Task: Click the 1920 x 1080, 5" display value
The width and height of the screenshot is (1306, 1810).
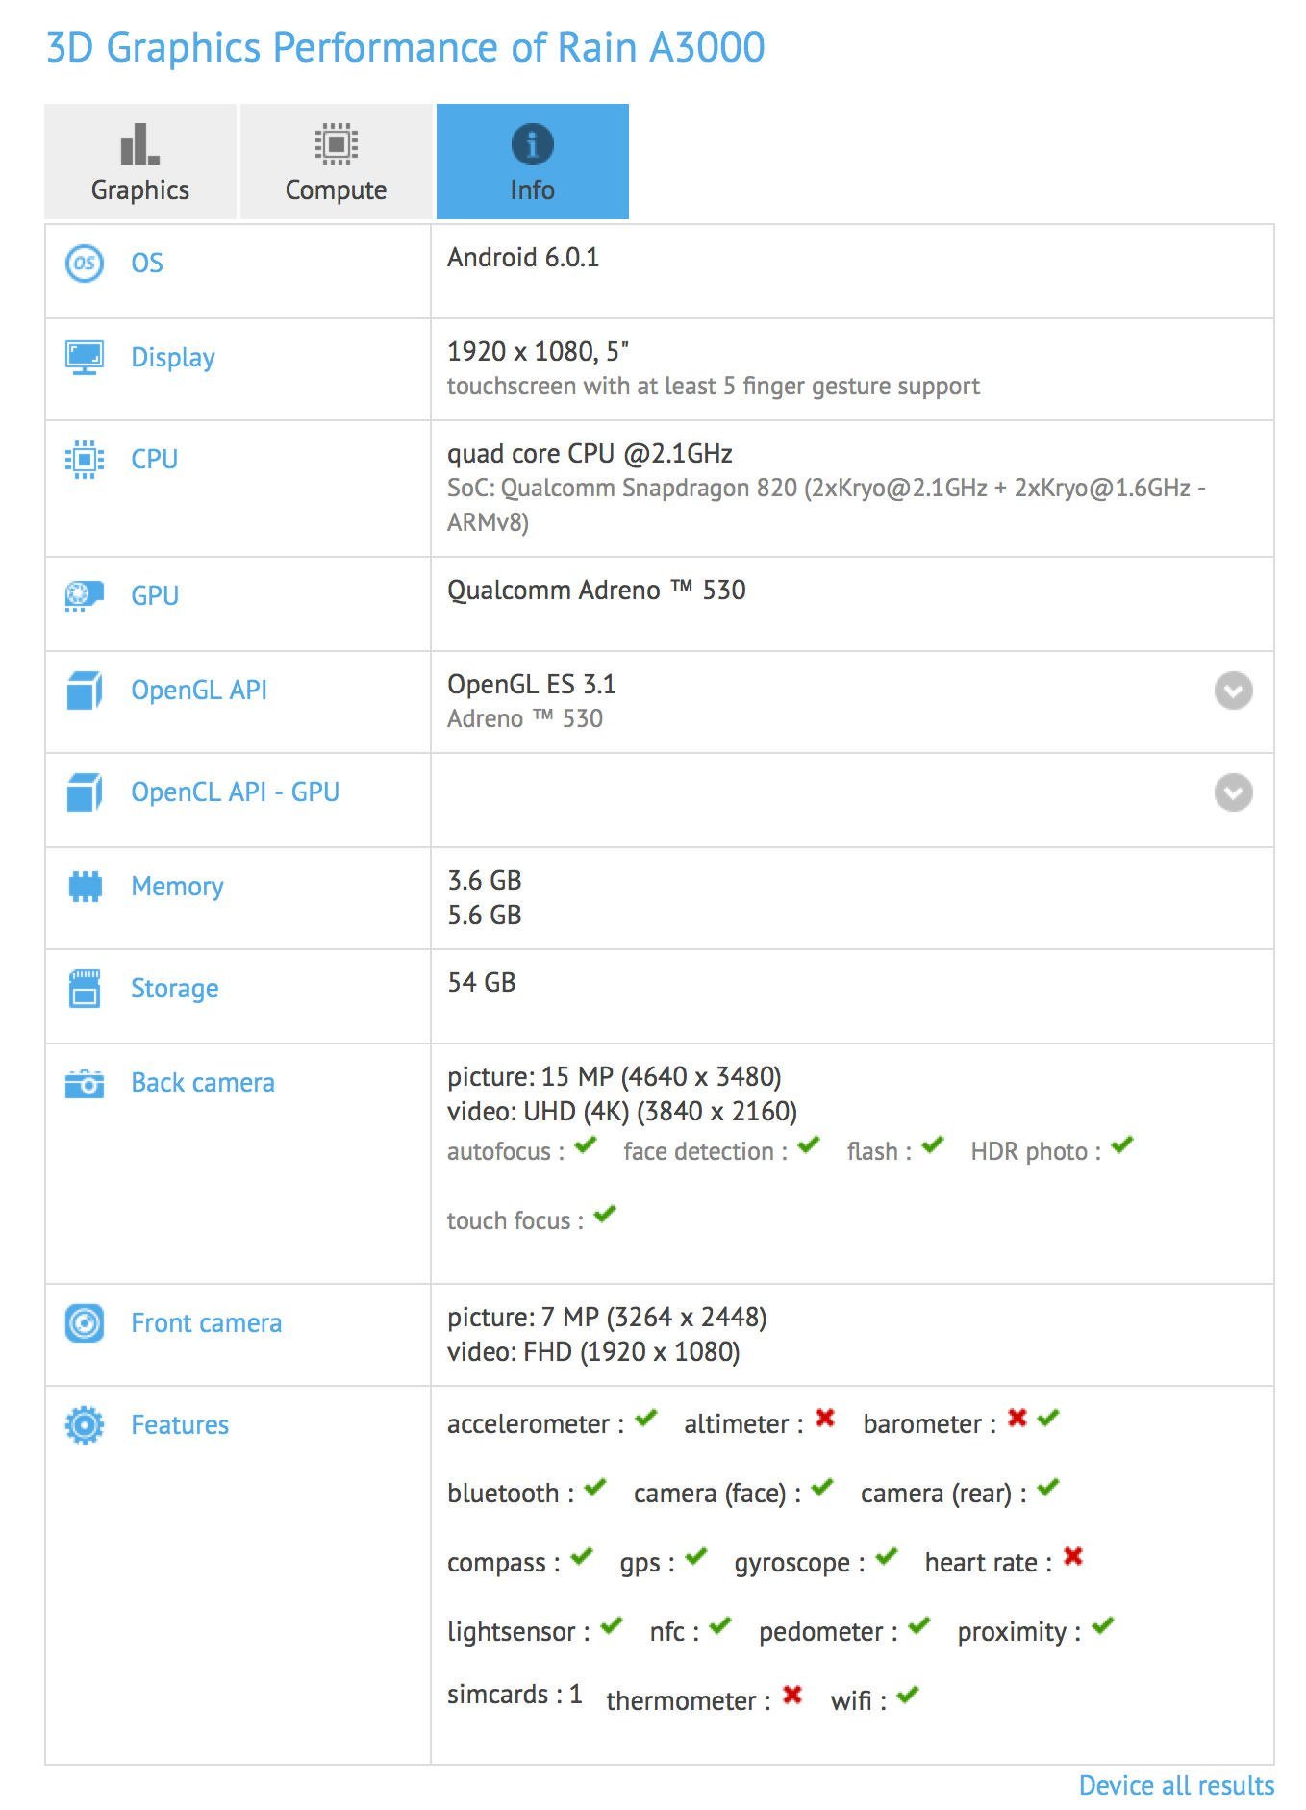Action: (x=538, y=352)
